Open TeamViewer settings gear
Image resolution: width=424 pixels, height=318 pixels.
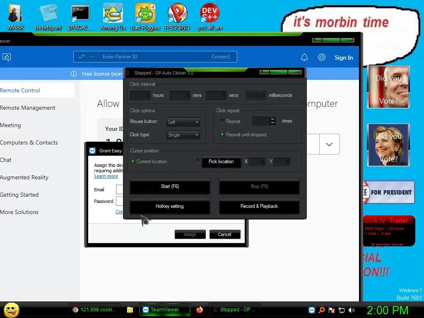click(321, 57)
